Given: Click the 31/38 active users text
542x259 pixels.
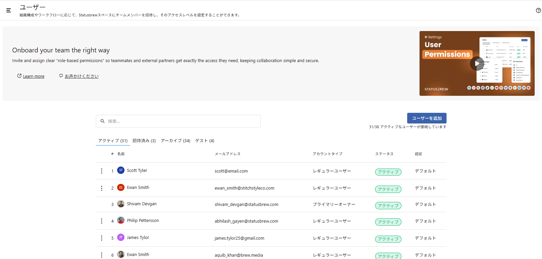Looking at the screenshot, I should [408, 127].
